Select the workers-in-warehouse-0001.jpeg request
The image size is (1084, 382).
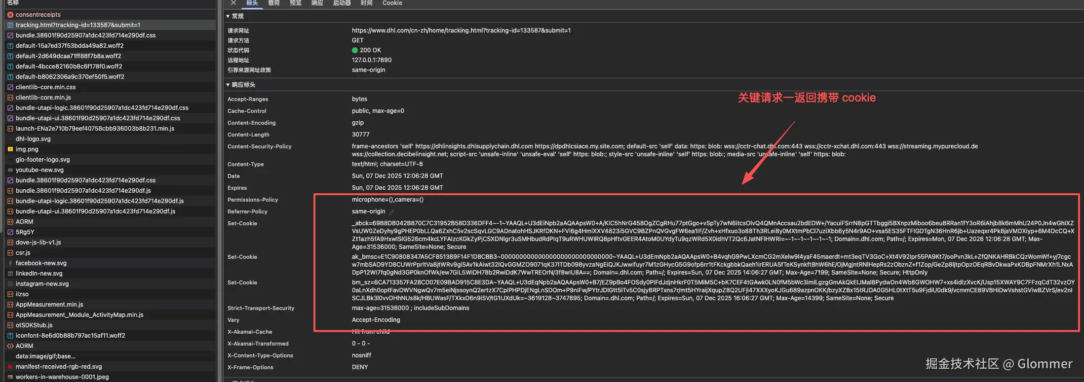coord(62,377)
